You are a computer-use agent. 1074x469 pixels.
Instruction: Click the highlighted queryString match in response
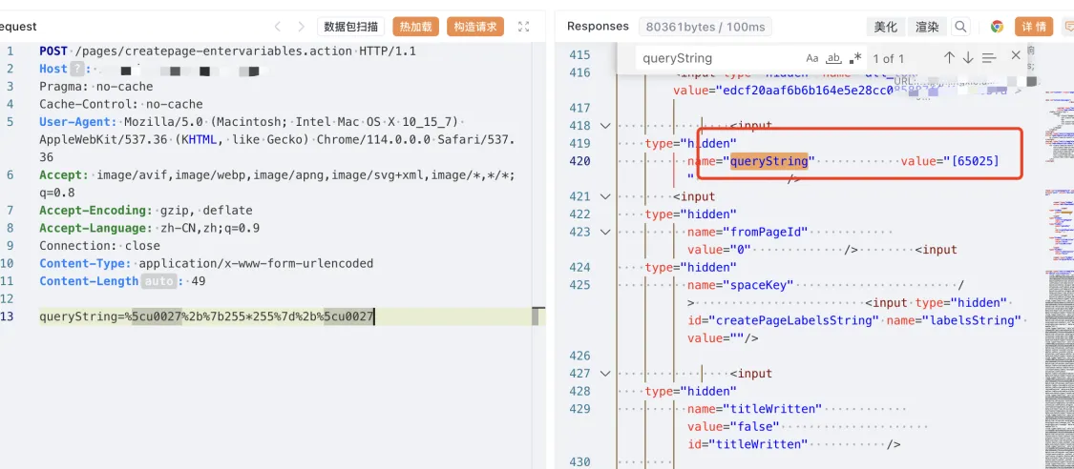[x=769, y=161]
